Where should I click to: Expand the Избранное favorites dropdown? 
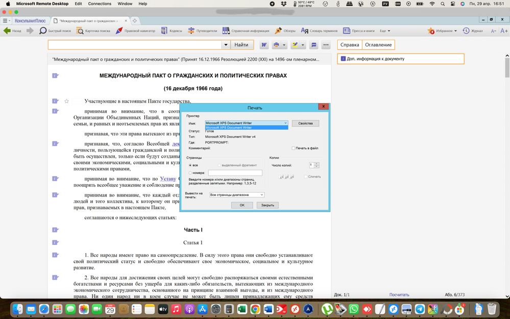pyautogui.click(x=455, y=31)
